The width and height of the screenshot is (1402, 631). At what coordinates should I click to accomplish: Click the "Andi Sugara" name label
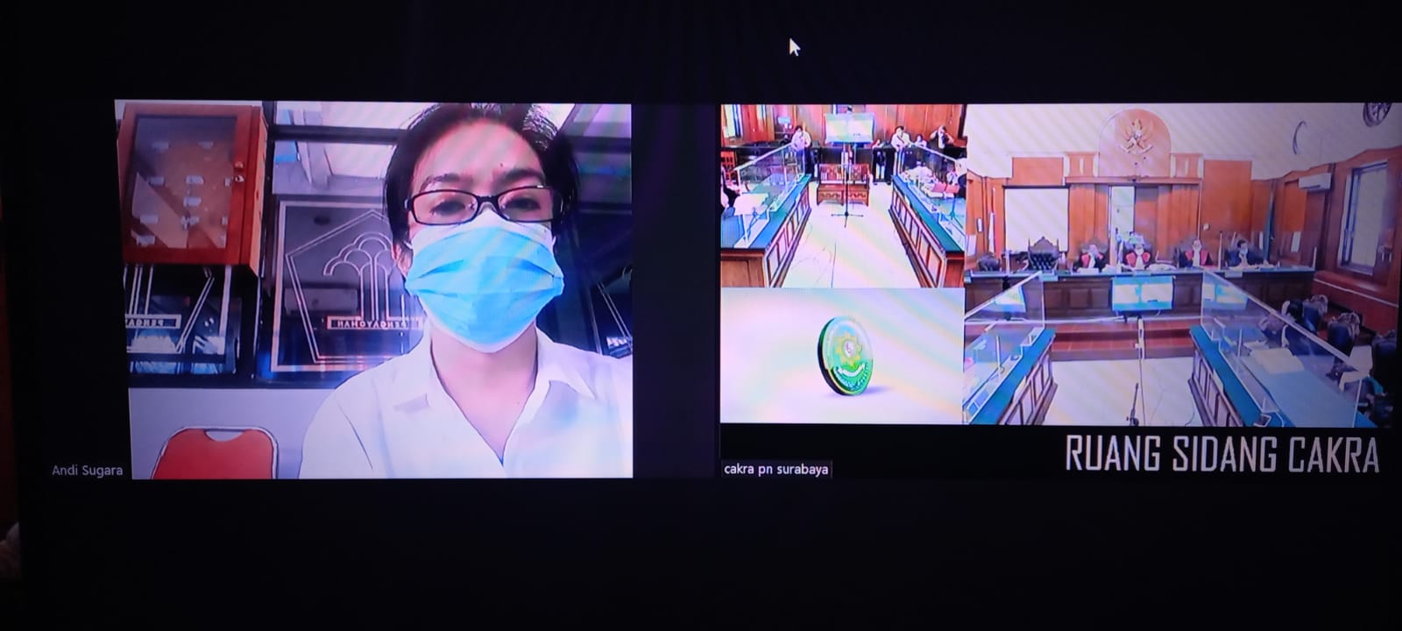coord(87,471)
